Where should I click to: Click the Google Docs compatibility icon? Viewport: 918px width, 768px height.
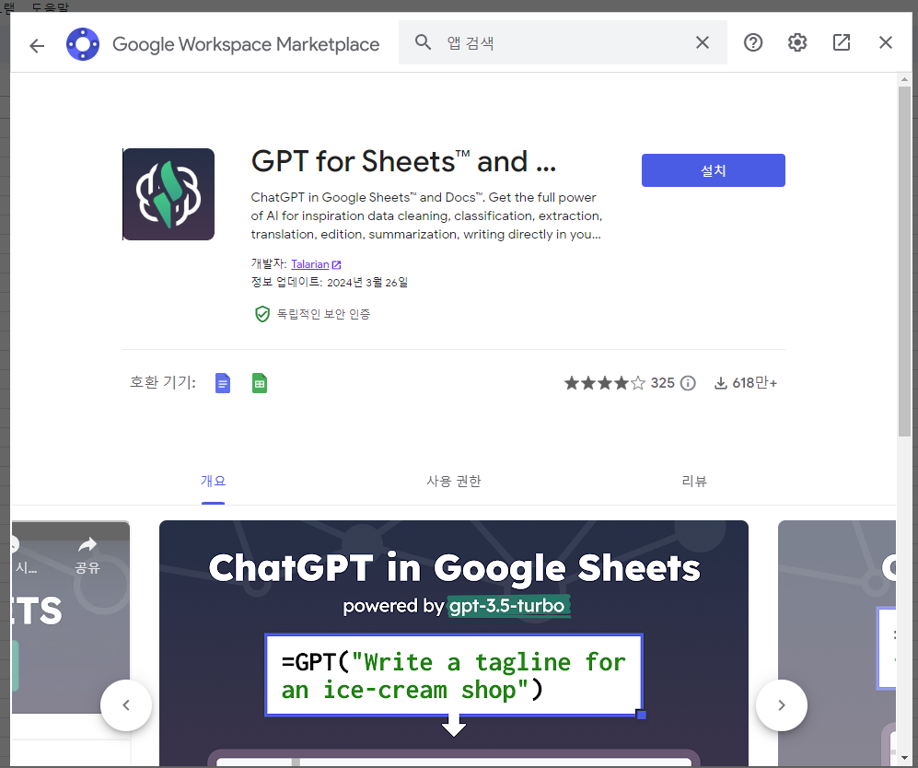[223, 383]
